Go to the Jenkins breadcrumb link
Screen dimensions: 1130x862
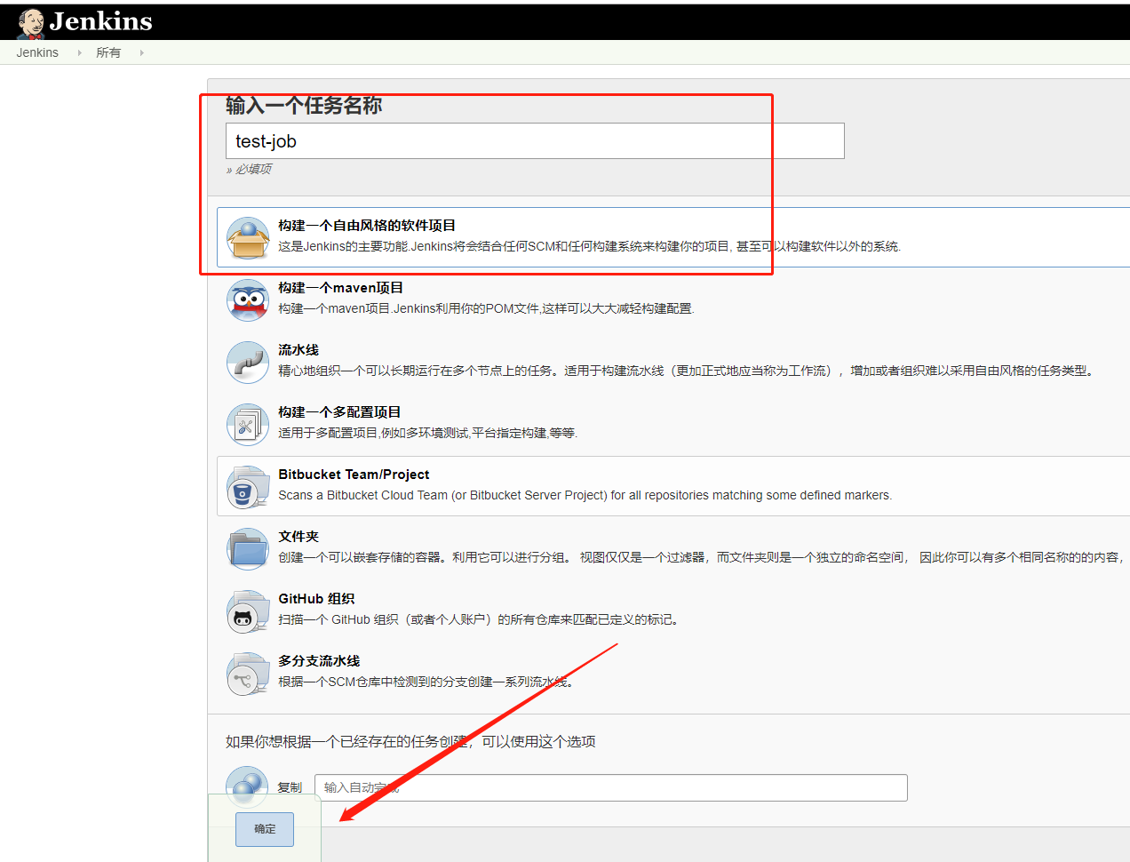pyautogui.click(x=37, y=52)
